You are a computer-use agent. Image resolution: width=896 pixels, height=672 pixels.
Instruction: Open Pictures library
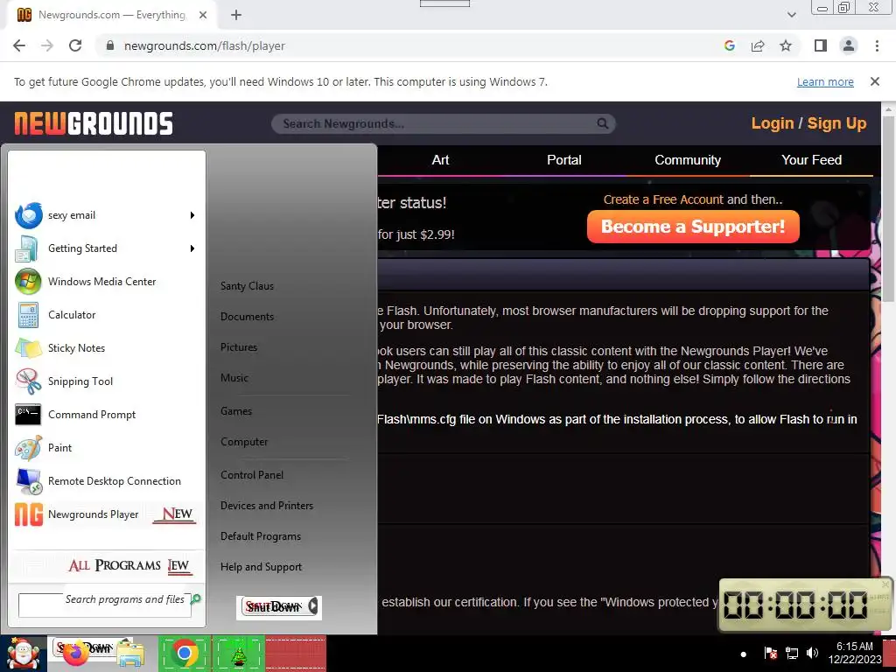(239, 347)
